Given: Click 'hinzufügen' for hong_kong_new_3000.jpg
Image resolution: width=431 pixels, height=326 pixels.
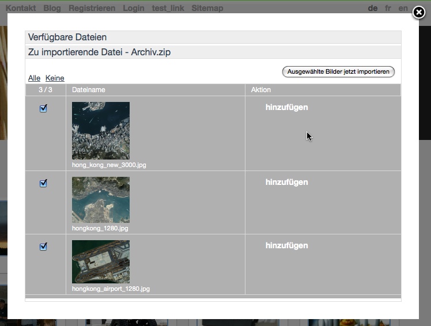Looking at the screenshot, I should 286,107.
